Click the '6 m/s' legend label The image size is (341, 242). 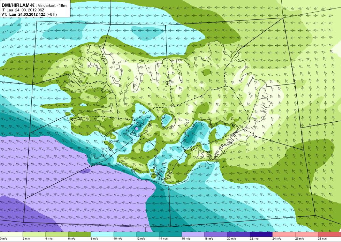click(x=72, y=239)
